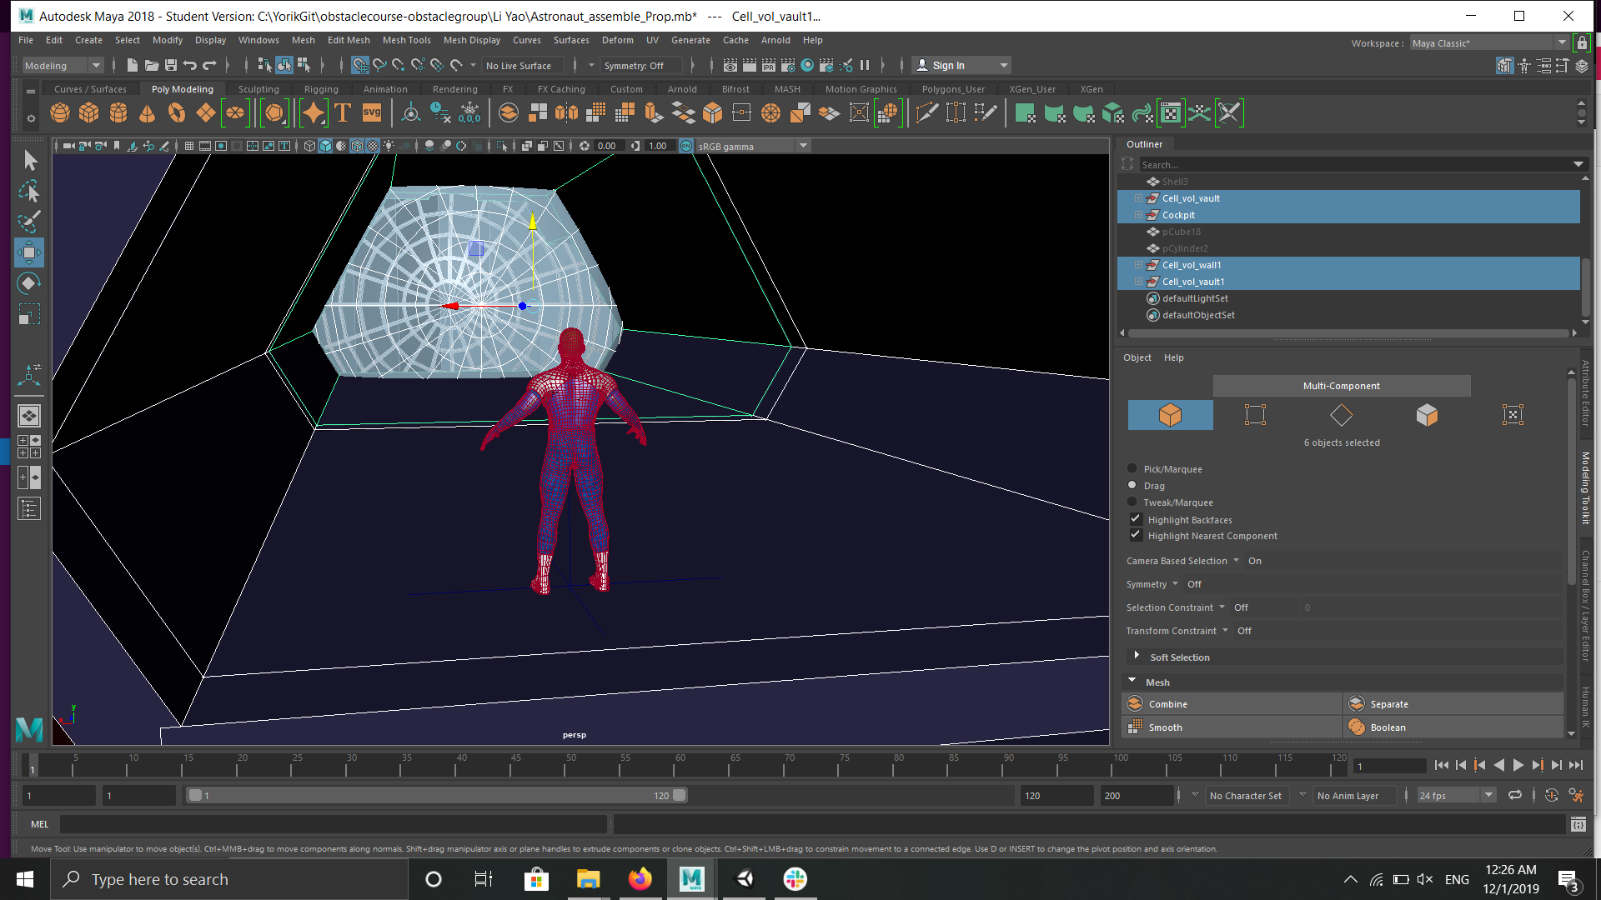Uncheck Highlight Backfaces checkbox
The height and width of the screenshot is (900, 1601).
[x=1136, y=519]
